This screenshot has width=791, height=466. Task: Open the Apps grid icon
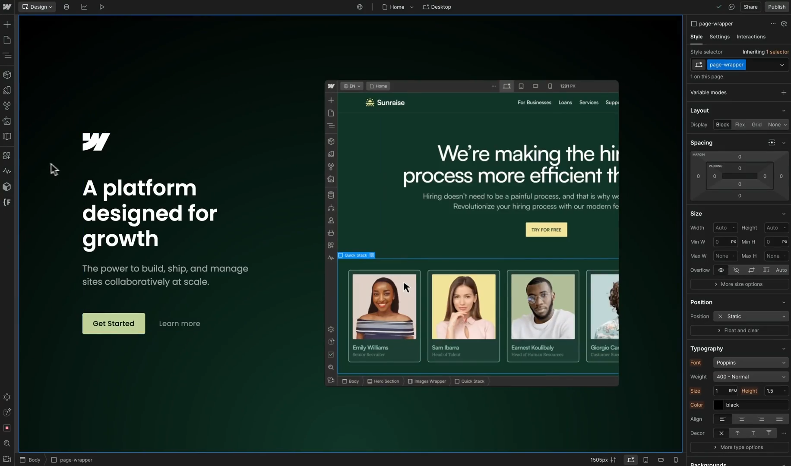7,156
